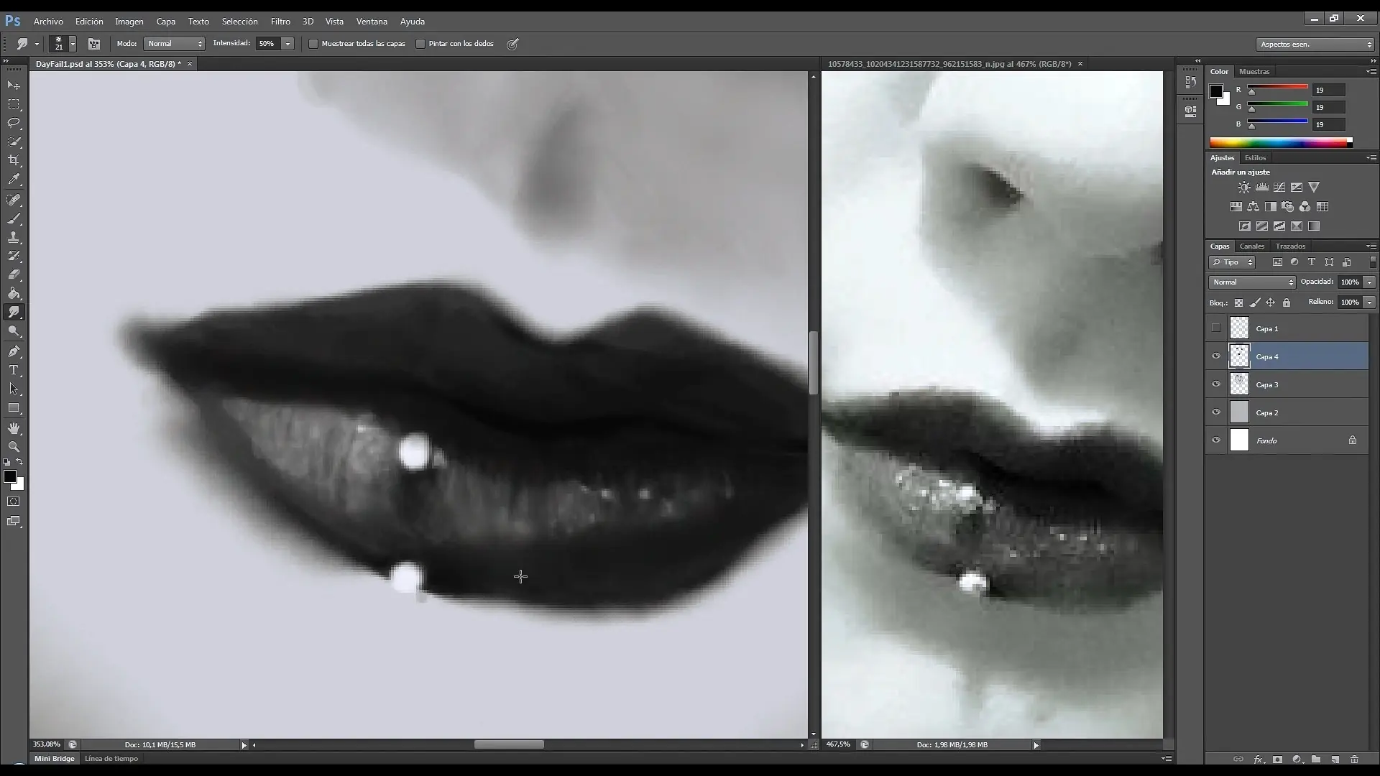Image resolution: width=1380 pixels, height=776 pixels.
Task: Toggle lock transparent pixels
Action: coord(1238,302)
